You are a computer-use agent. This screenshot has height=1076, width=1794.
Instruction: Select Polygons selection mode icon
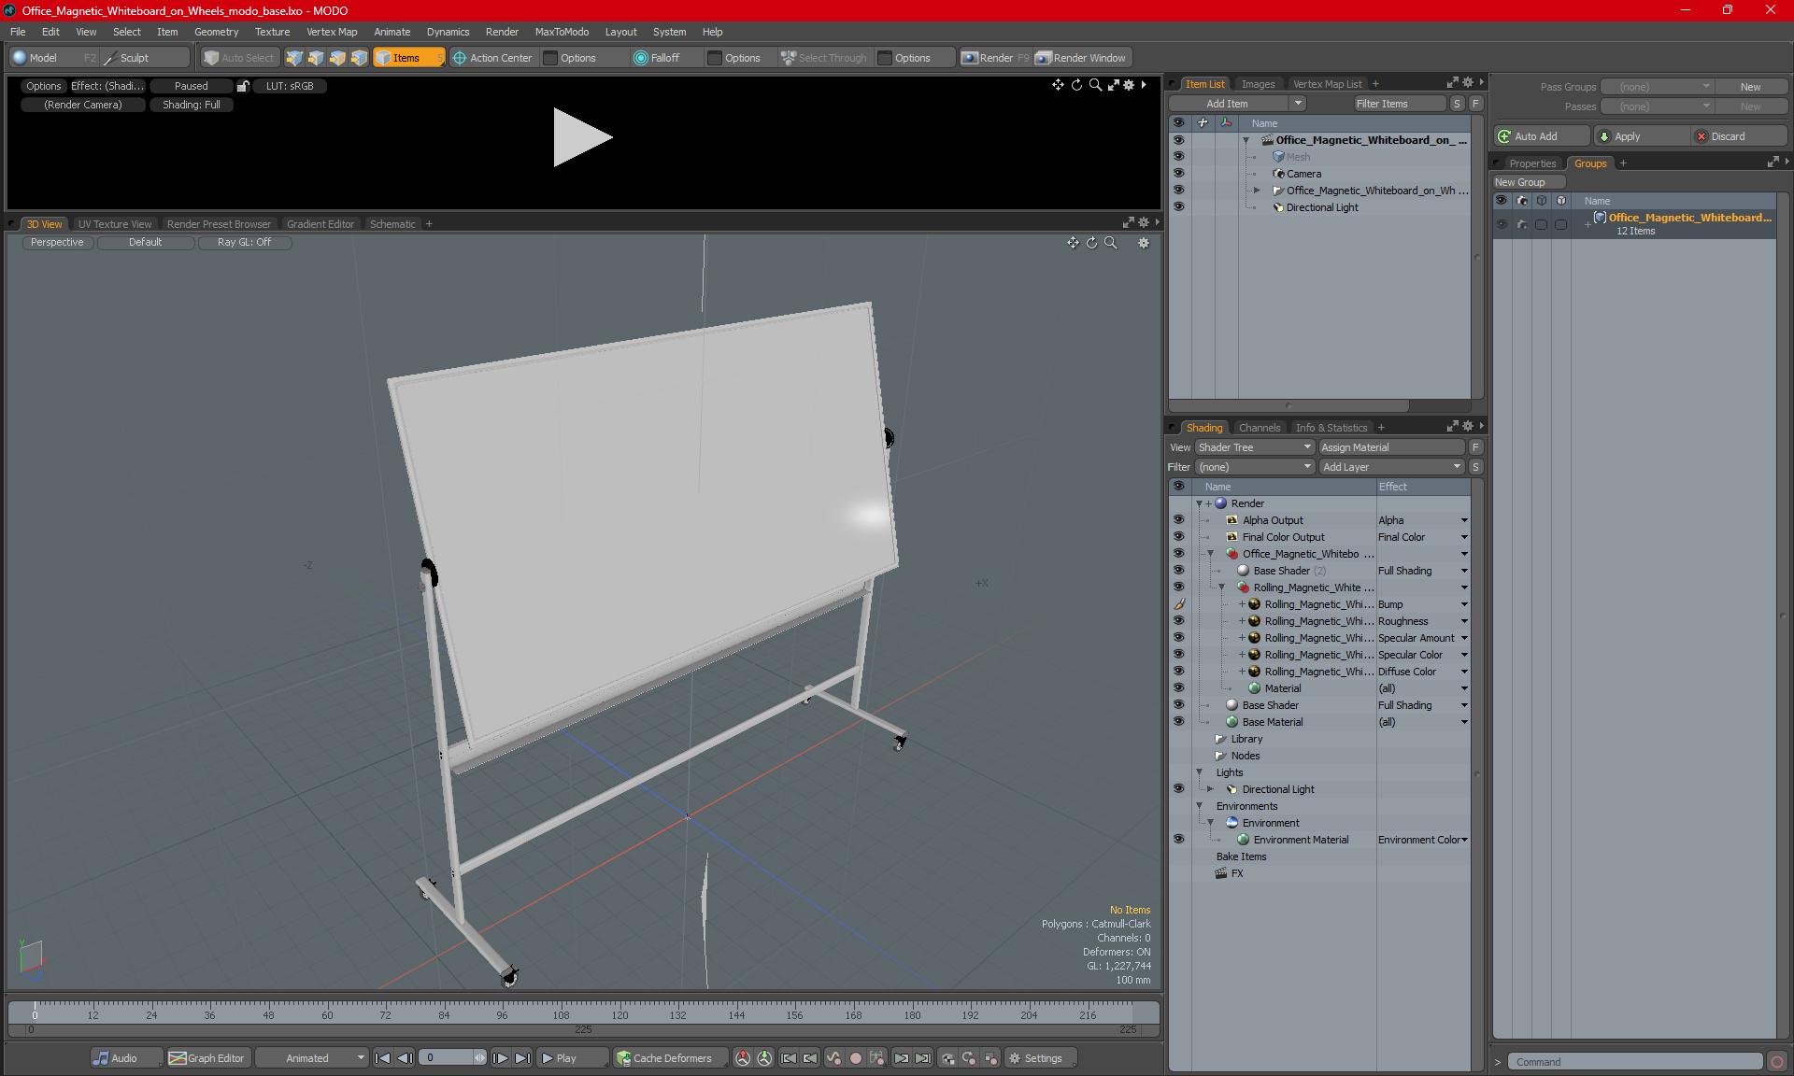pyautogui.click(x=337, y=58)
